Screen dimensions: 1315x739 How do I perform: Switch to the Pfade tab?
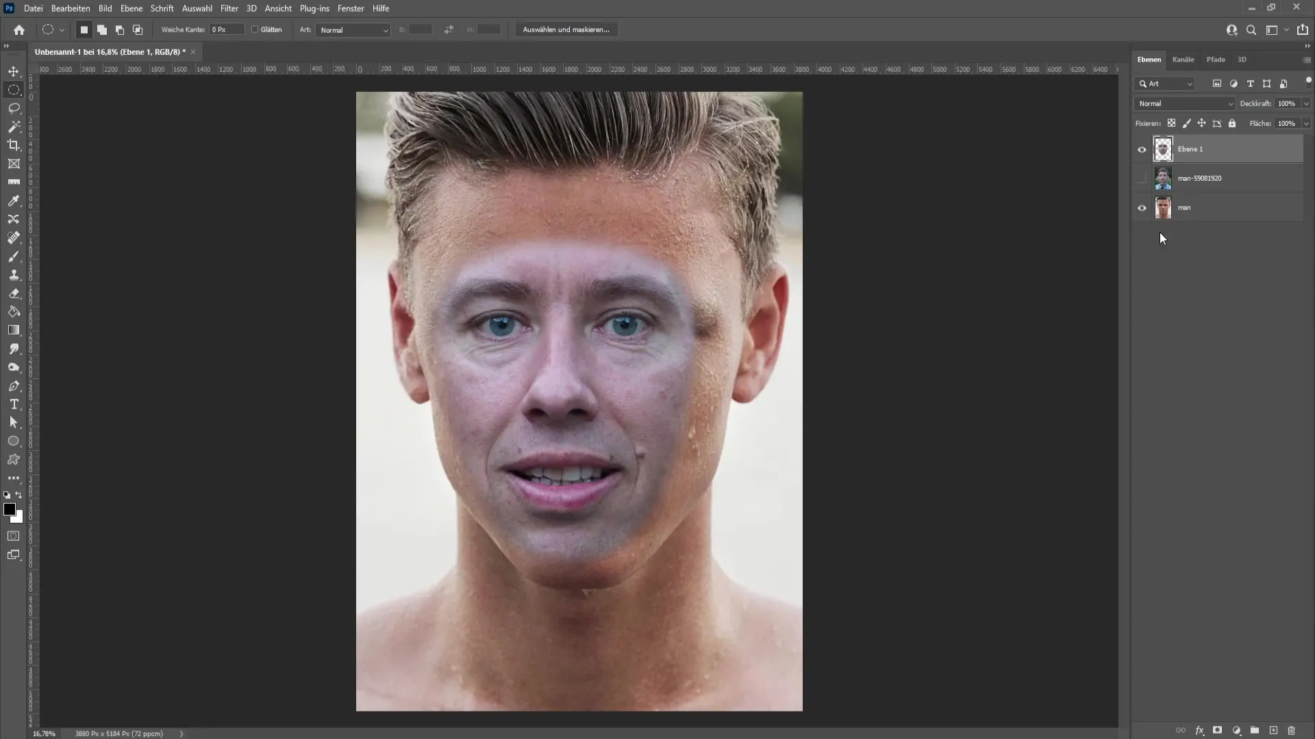coord(1216,60)
